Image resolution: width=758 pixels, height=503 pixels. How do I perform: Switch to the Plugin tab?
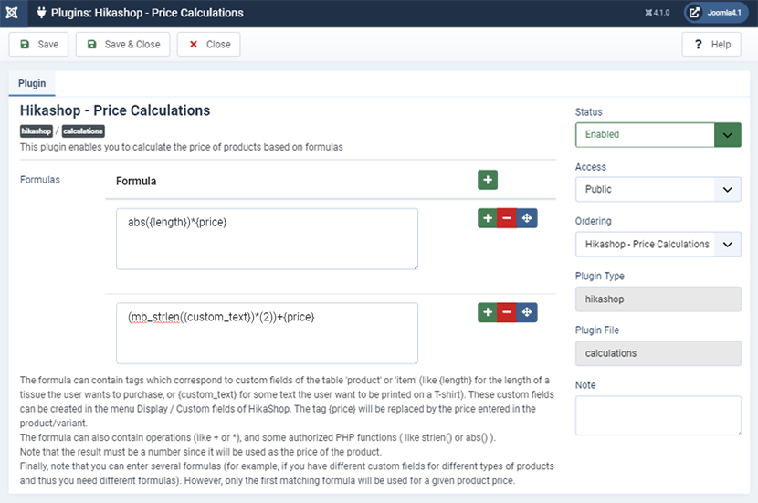pyautogui.click(x=32, y=83)
